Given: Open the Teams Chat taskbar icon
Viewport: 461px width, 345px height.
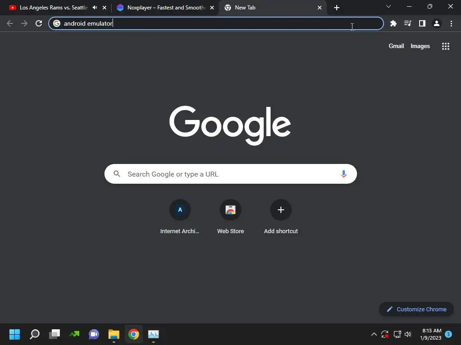Looking at the screenshot, I should click(x=94, y=334).
